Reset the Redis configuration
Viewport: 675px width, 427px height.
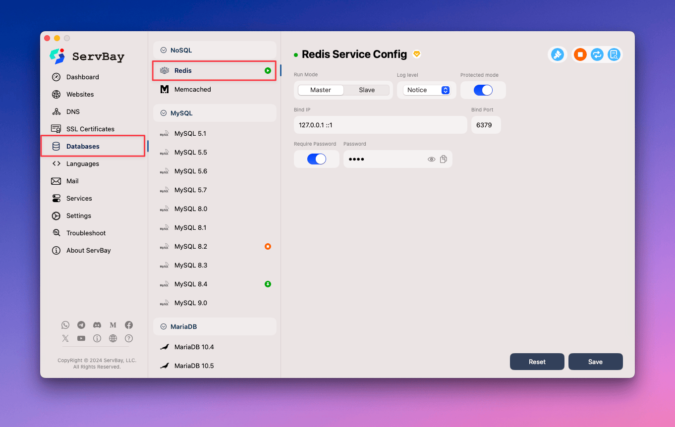537,362
